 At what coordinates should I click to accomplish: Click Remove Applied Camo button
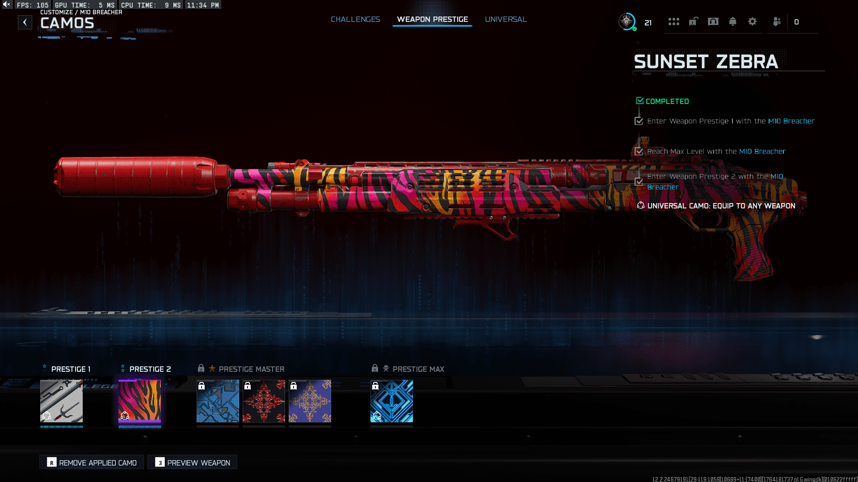pos(92,462)
